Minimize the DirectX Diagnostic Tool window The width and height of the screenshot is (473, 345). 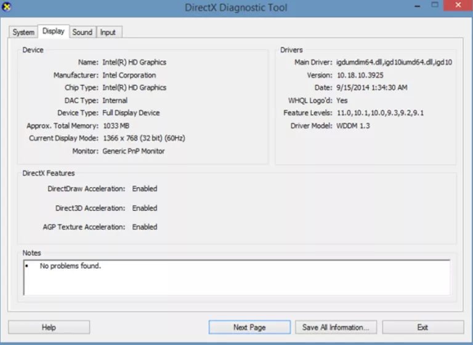click(418, 6)
